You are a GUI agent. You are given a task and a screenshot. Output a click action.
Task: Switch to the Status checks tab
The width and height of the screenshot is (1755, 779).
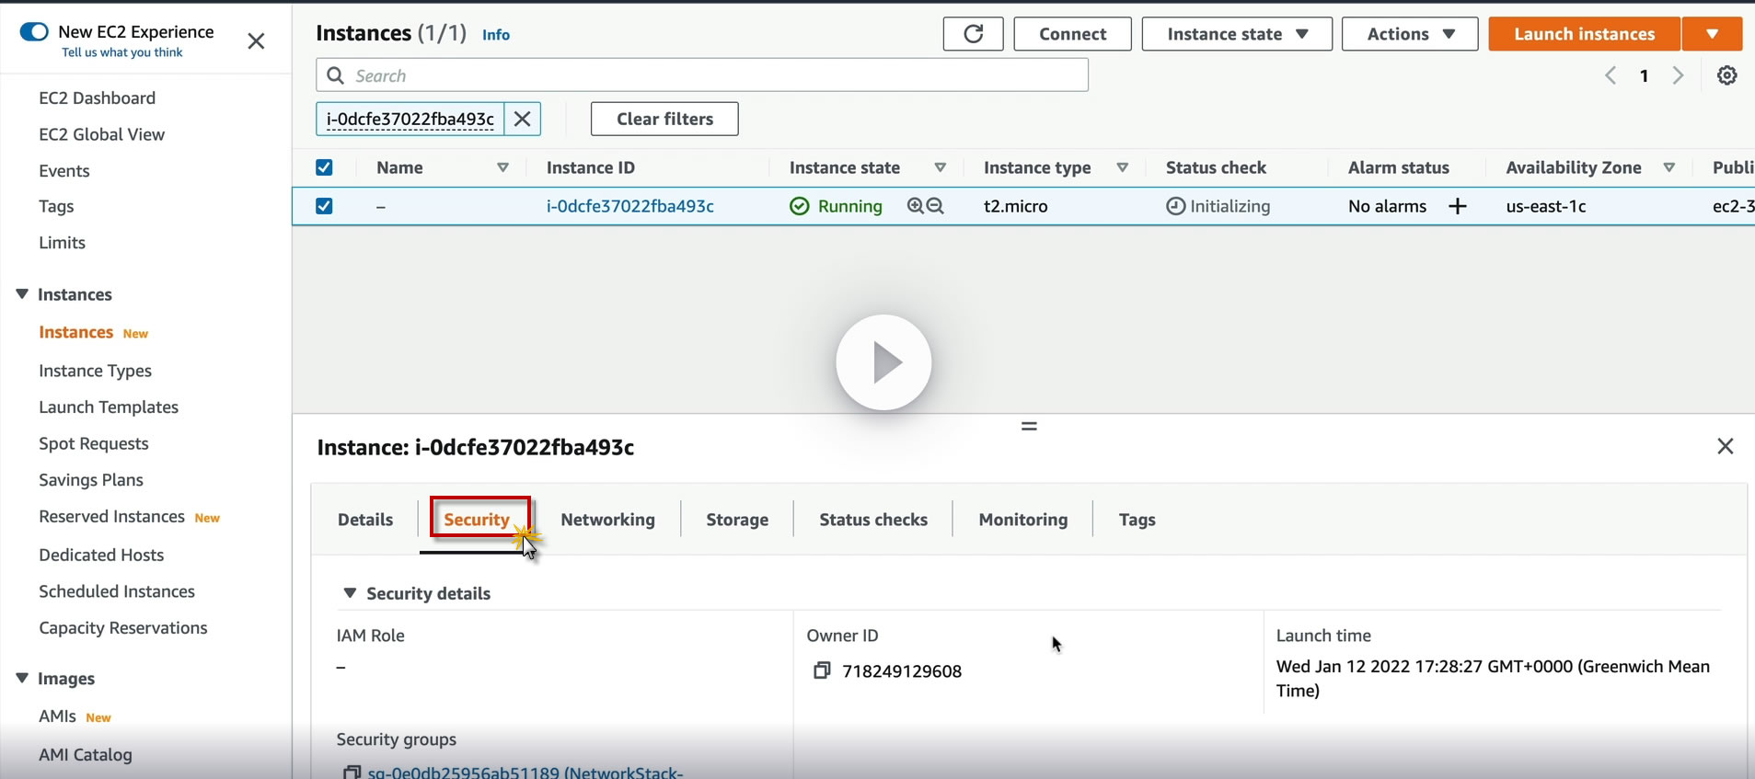pyautogui.click(x=873, y=520)
